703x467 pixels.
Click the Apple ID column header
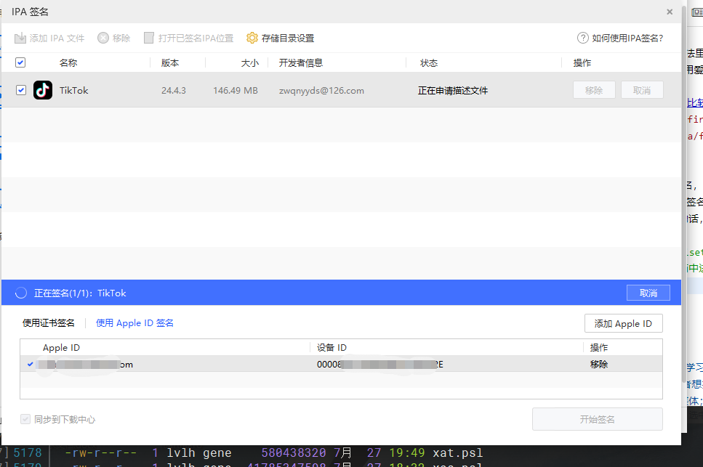click(x=61, y=347)
